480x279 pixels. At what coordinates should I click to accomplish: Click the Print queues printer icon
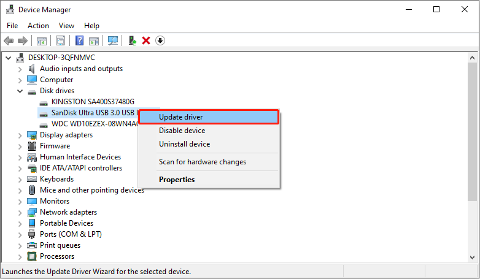pos(32,245)
